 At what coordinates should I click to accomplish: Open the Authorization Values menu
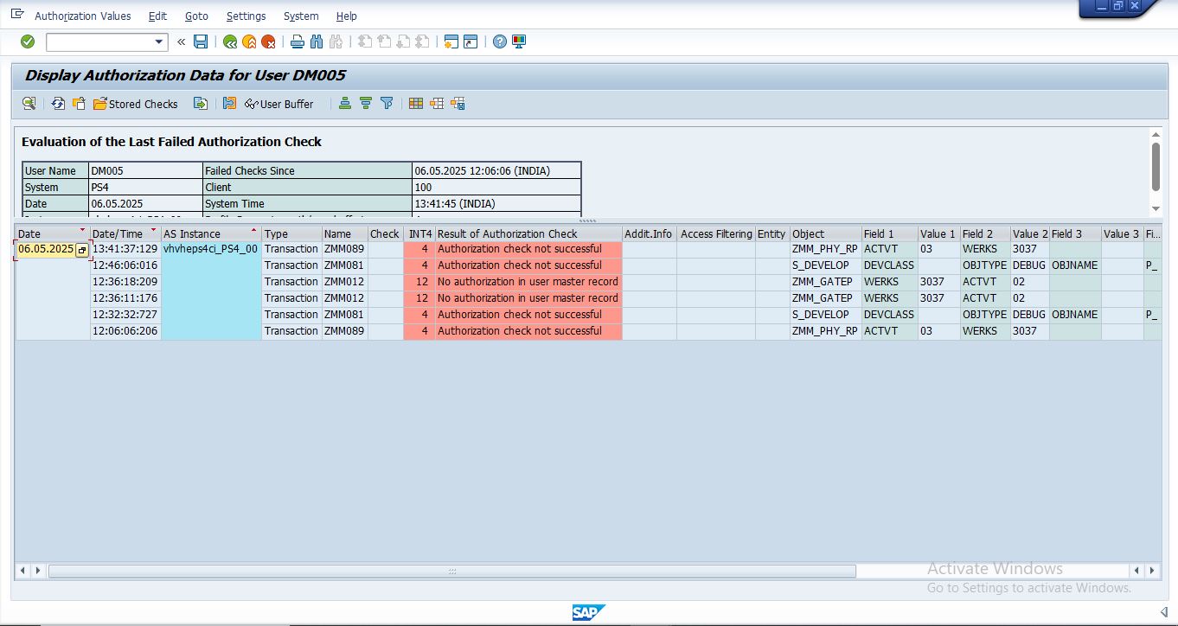pos(82,16)
